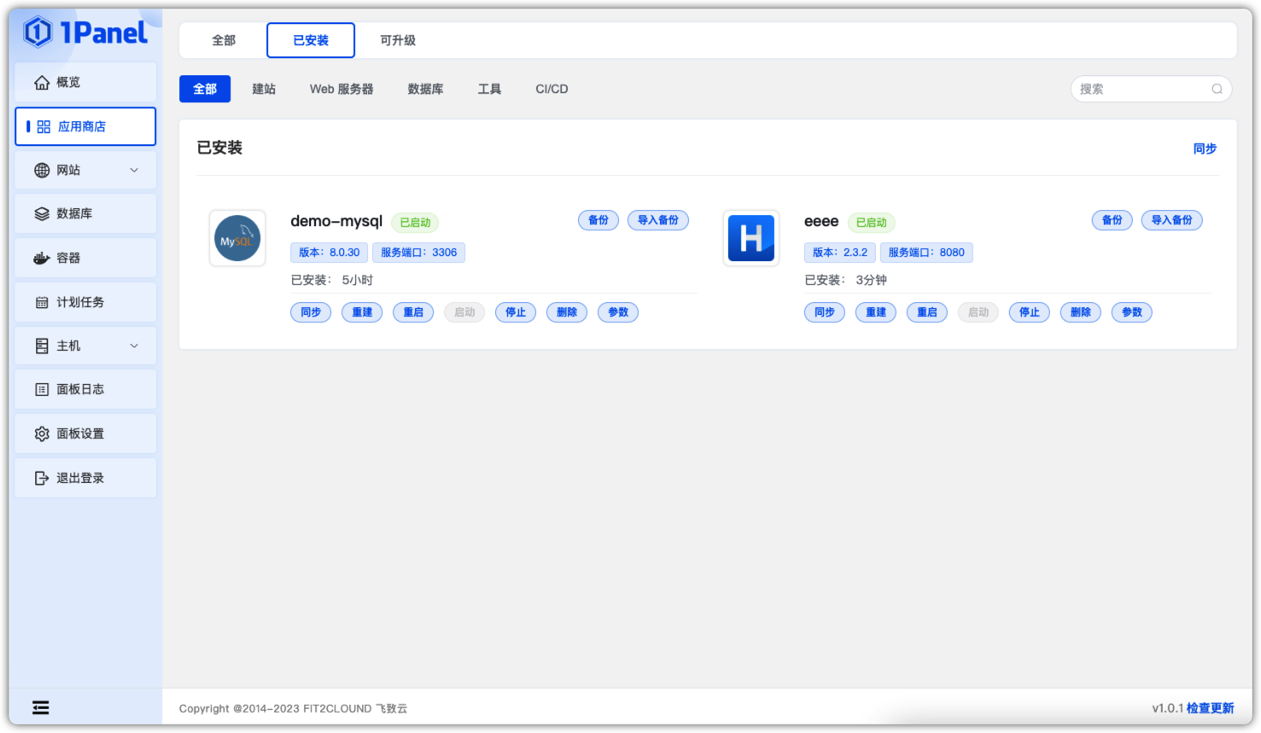Viewport: 1261px width, 733px height.
Task: Switch to the 可升级 upgradable tab
Action: (x=397, y=39)
